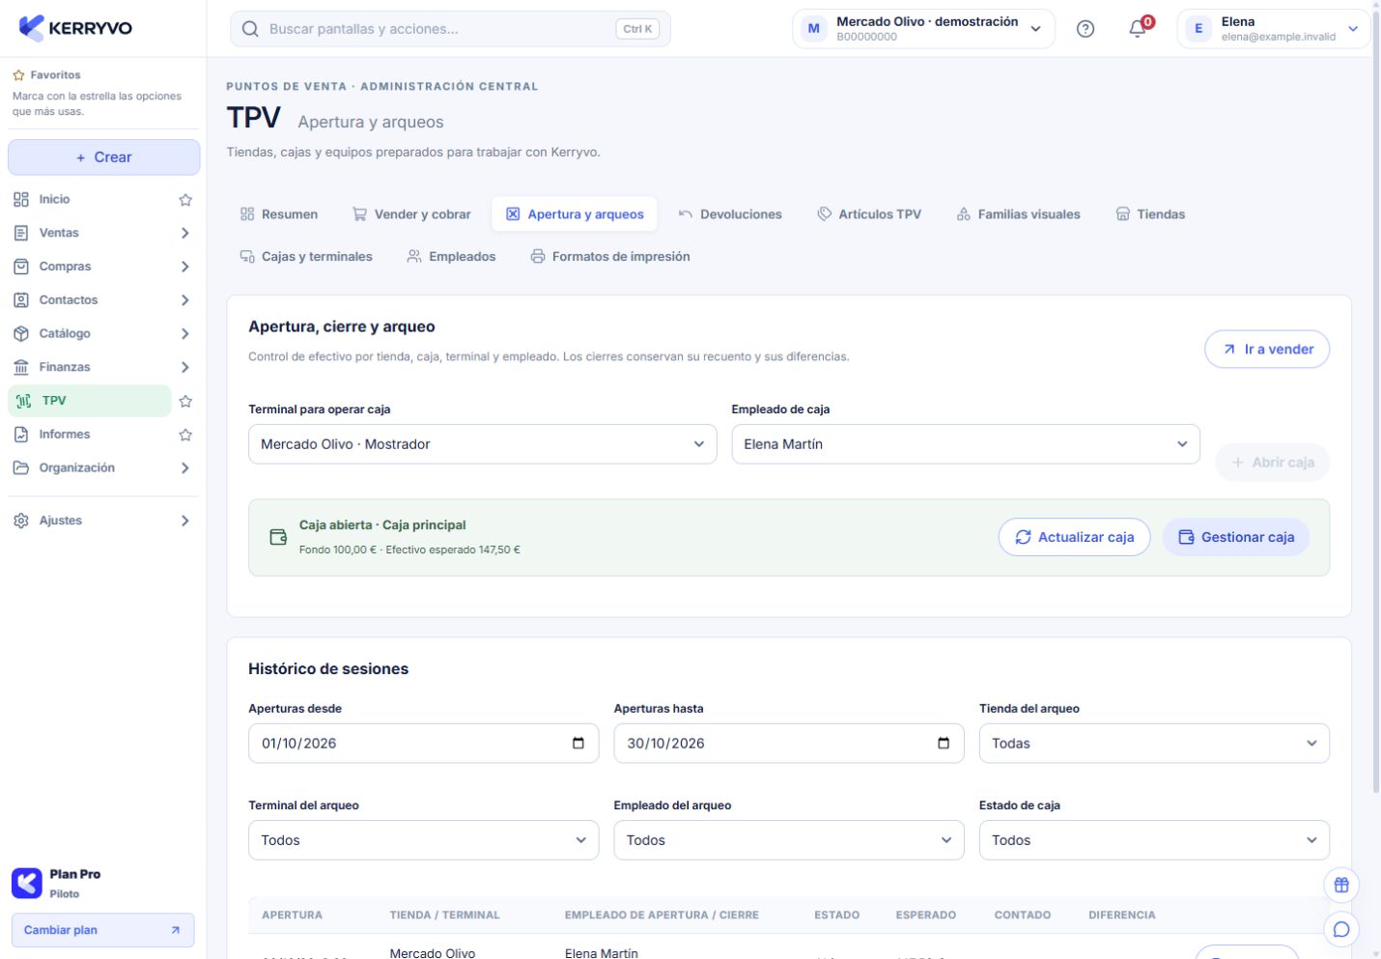Click the search magnifier icon
The height and width of the screenshot is (959, 1381).
pos(250,29)
